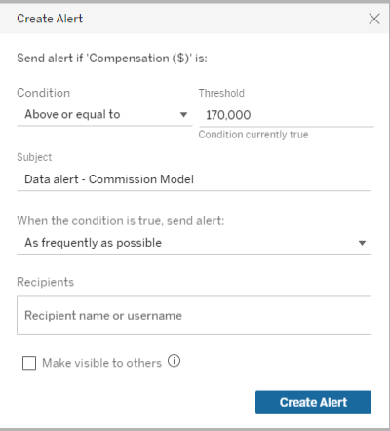Close the Create Alert dialog
The width and height of the screenshot is (390, 431).
click(x=374, y=19)
